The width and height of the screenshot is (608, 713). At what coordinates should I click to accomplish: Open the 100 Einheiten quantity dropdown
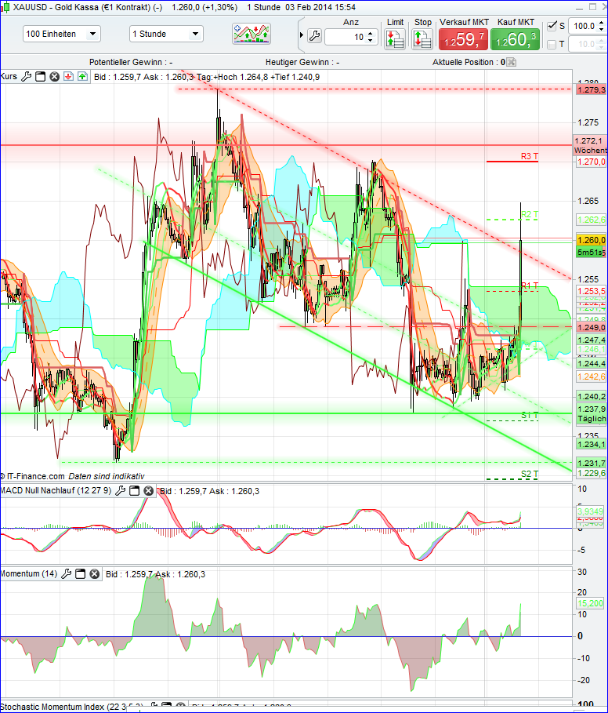62,34
